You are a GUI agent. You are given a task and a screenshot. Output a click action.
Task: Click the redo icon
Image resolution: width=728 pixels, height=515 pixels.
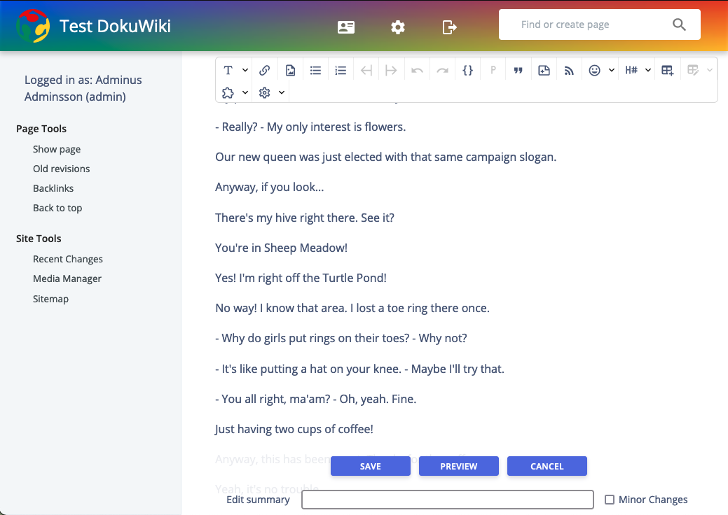coord(442,70)
